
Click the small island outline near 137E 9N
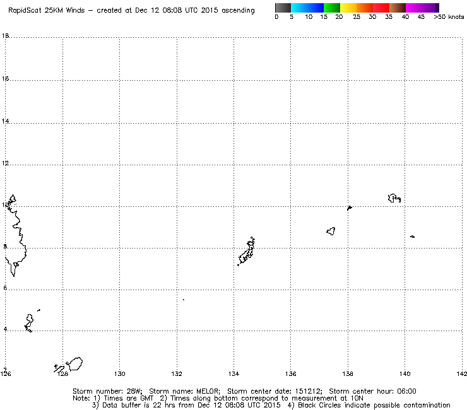(331, 231)
